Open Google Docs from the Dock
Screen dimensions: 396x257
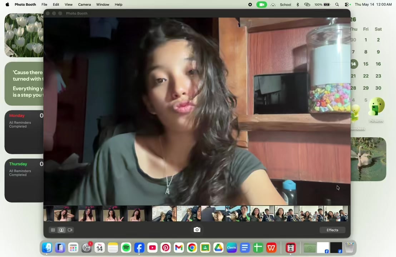(x=245, y=248)
